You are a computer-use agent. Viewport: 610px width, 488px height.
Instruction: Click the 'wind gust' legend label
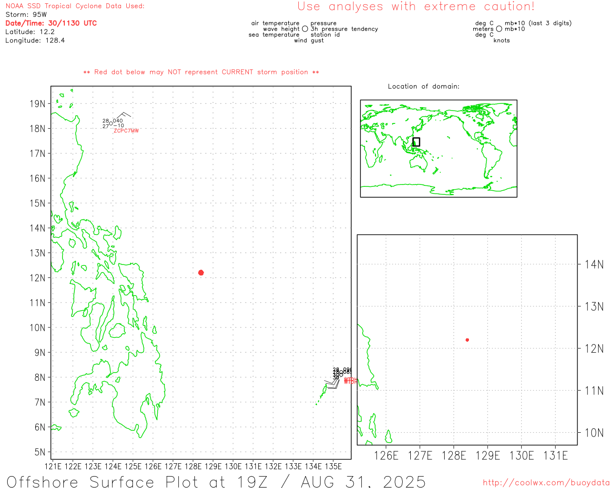tap(309, 41)
